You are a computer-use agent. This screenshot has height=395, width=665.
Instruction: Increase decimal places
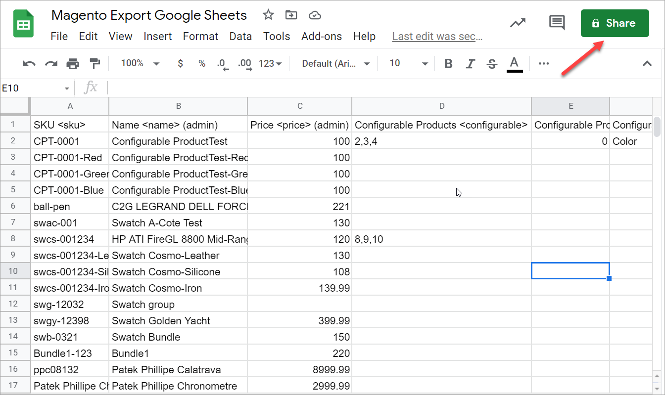pyautogui.click(x=244, y=64)
